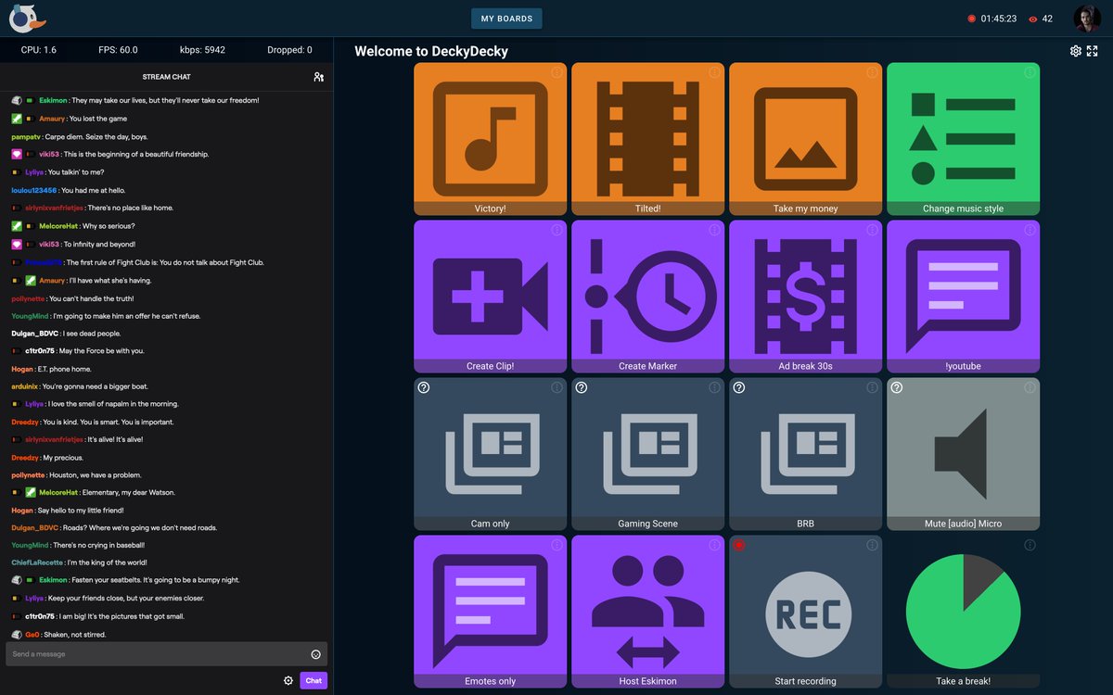Click username arduinix in chat
This screenshot has width=1113, height=695.
click(24, 386)
